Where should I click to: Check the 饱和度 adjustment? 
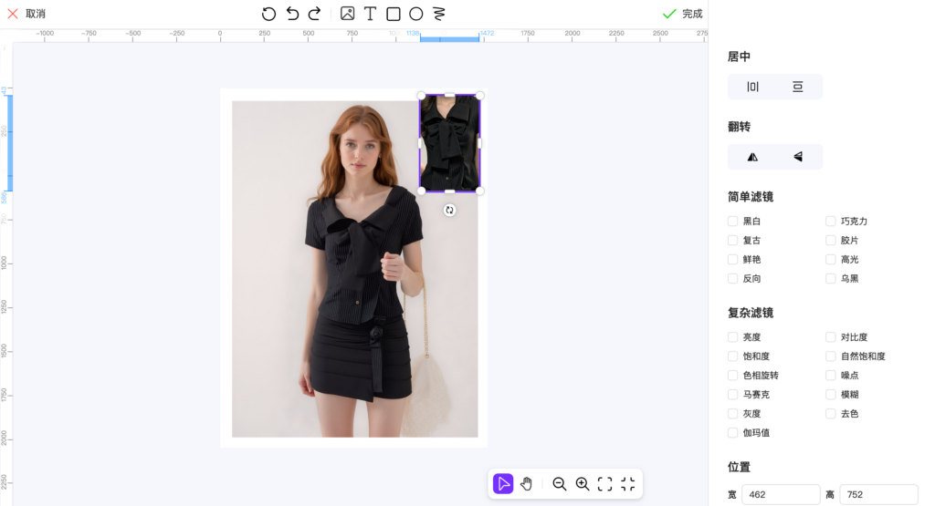click(x=733, y=356)
